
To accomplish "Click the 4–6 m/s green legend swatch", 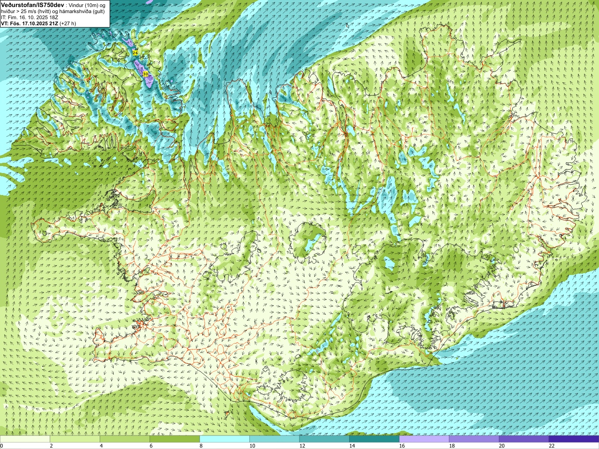I will pos(124,439).
